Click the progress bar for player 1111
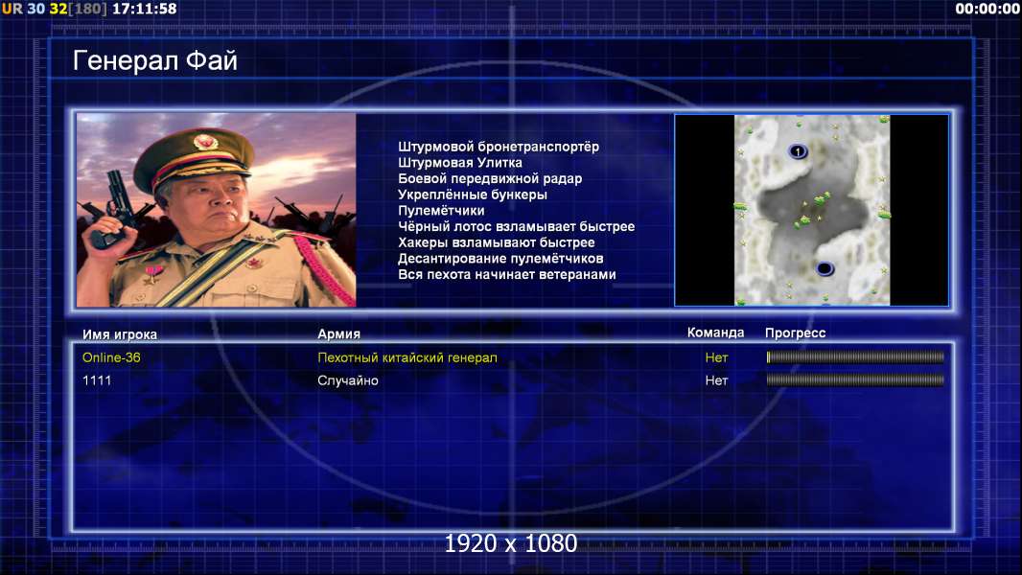1022x575 pixels. tap(855, 379)
